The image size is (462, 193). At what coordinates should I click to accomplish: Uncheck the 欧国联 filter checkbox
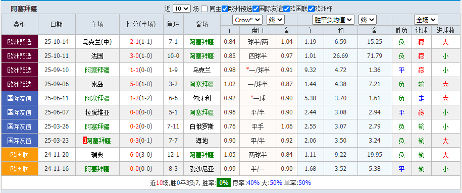point(286,9)
